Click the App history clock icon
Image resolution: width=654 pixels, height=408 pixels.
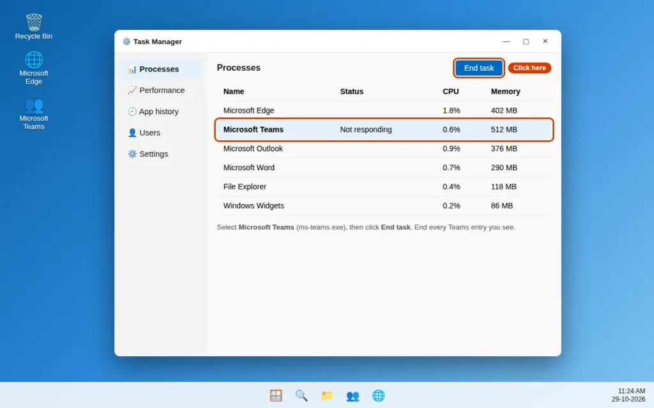[132, 112]
